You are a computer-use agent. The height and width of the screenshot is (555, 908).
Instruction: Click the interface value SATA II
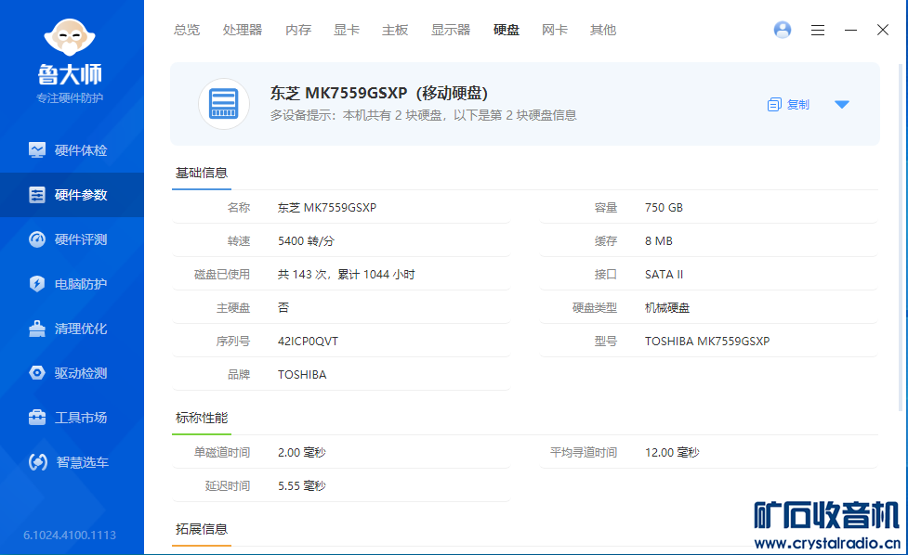click(664, 275)
